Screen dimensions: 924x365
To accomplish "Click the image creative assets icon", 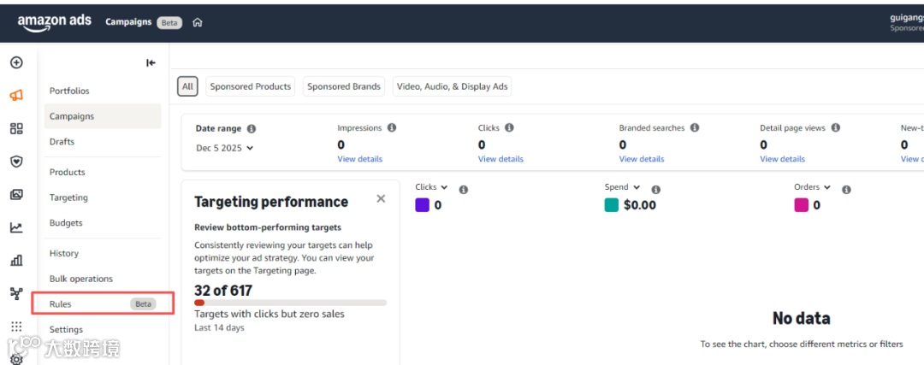I will click(16, 194).
